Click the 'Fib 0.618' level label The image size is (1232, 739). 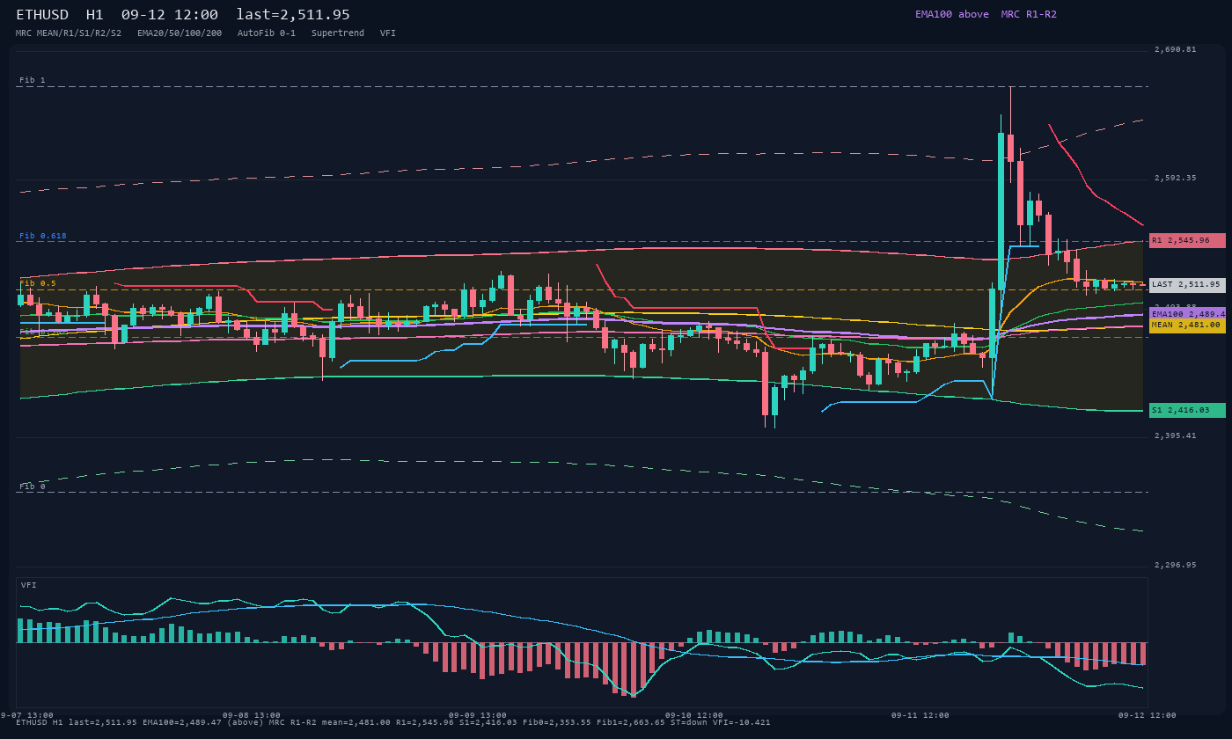[43, 236]
